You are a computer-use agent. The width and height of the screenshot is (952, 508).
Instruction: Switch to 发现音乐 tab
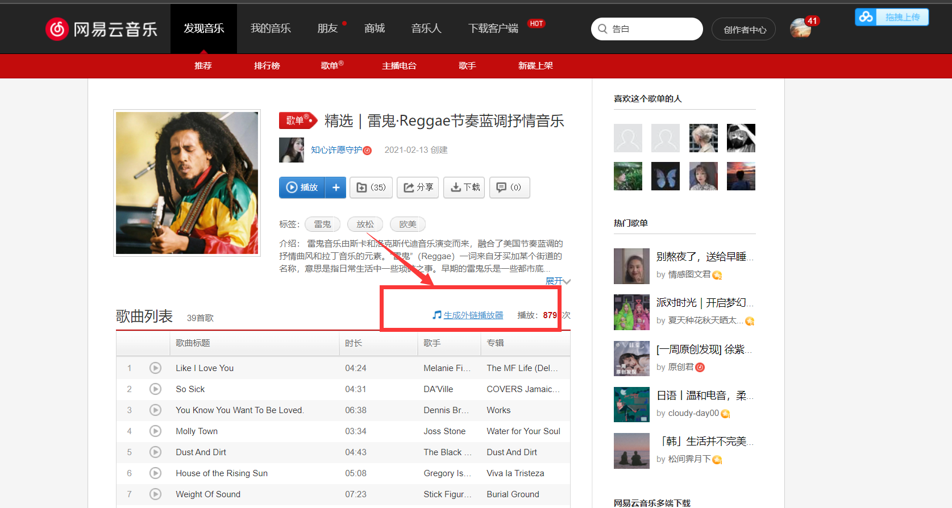(x=203, y=28)
